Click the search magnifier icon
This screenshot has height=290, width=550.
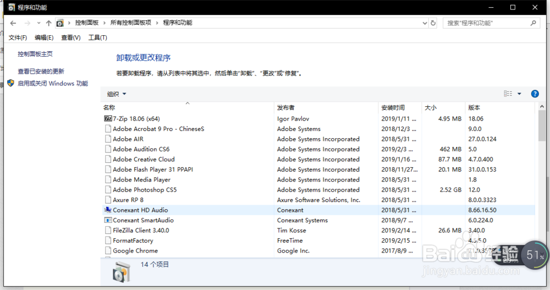(x=533, y=23)
